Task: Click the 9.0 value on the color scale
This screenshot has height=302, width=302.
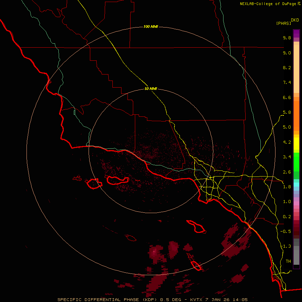Action: coord(287,53)
